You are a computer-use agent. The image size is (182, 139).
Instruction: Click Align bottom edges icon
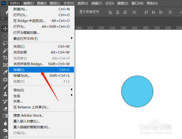click(x=161, y=12)
